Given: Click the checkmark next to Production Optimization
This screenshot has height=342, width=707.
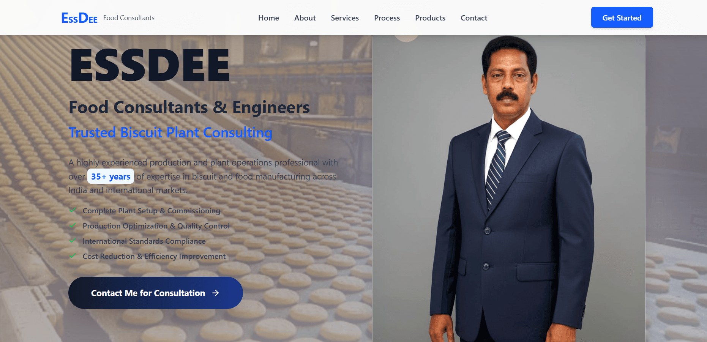Looking at the screenshot, I should 73,225.
